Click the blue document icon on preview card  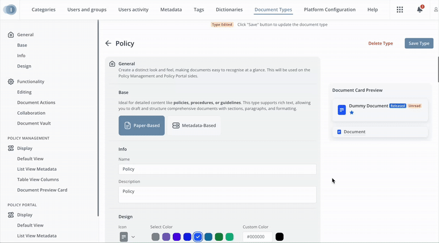(x=341, y=110)
